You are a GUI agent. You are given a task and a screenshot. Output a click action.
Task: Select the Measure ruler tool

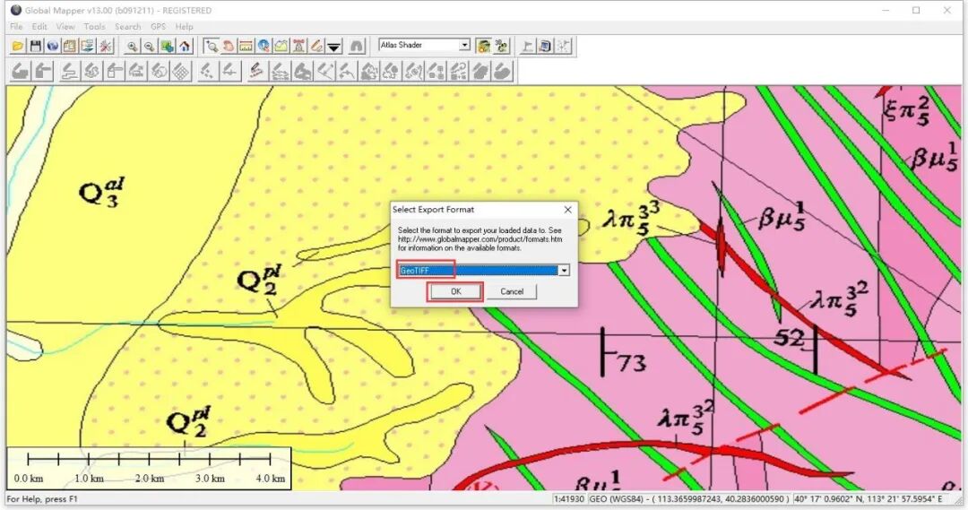point(246,46)
